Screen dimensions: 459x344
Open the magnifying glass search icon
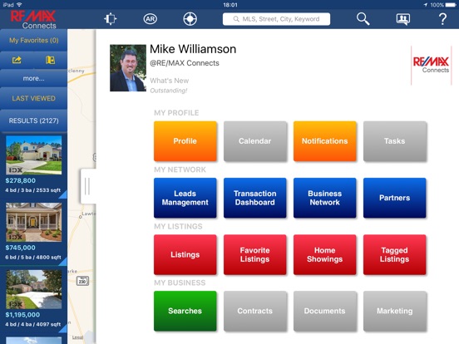coord(363,19)
